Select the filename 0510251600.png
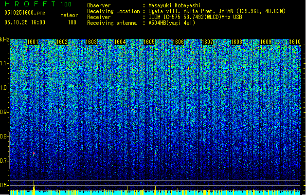Viewport: 306px width, 195px height. (x=25, y=13)
